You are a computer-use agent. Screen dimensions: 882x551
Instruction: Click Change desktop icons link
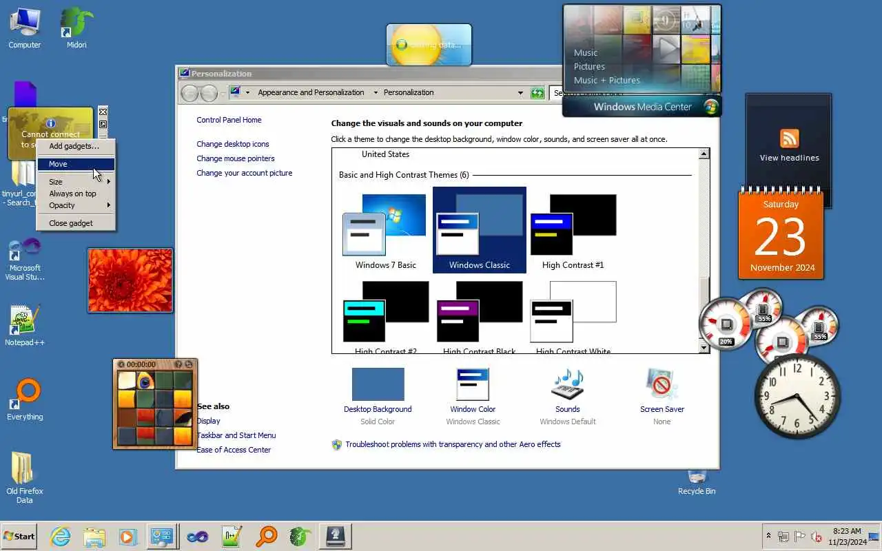click(x=233, y=144)
